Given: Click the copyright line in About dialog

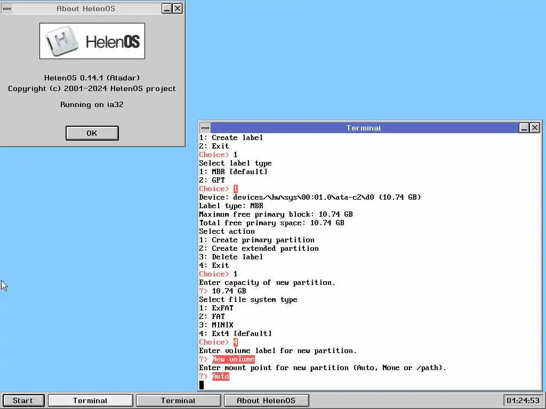Looking at the screenshot, I should pos(92,89).
